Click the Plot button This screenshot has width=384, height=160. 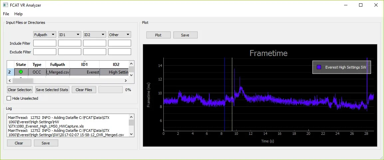(x=158, y=35)
